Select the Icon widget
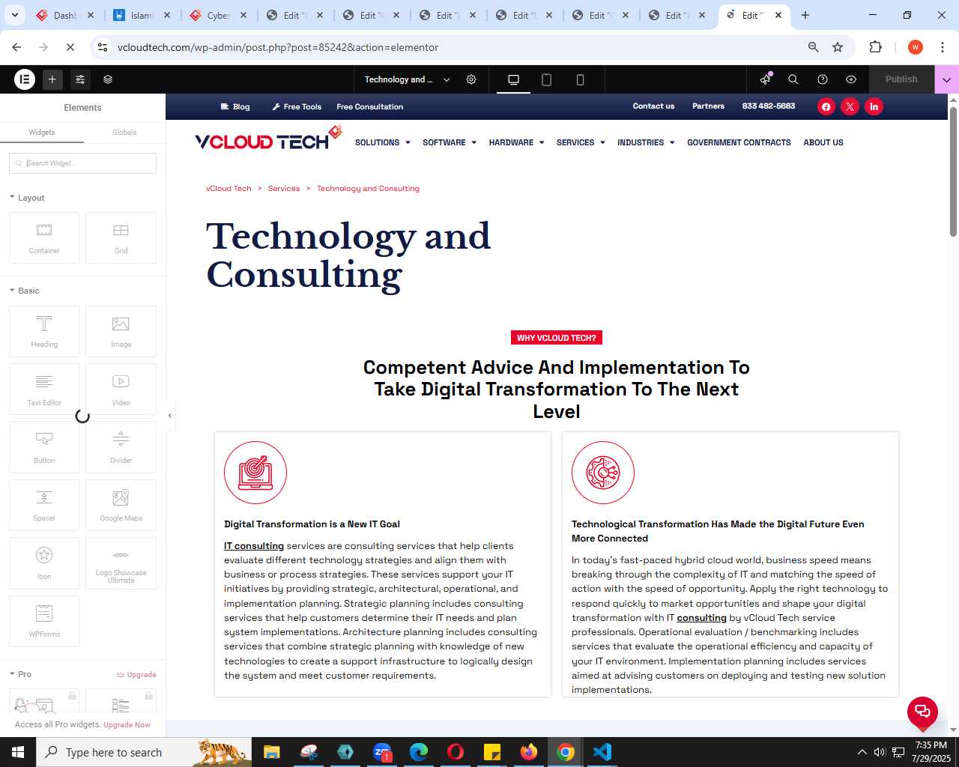This screenshot has height=767, width=959. coord(44,563)
